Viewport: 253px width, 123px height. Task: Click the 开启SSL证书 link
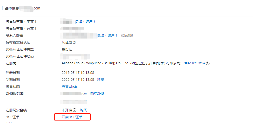pos(72,117)
